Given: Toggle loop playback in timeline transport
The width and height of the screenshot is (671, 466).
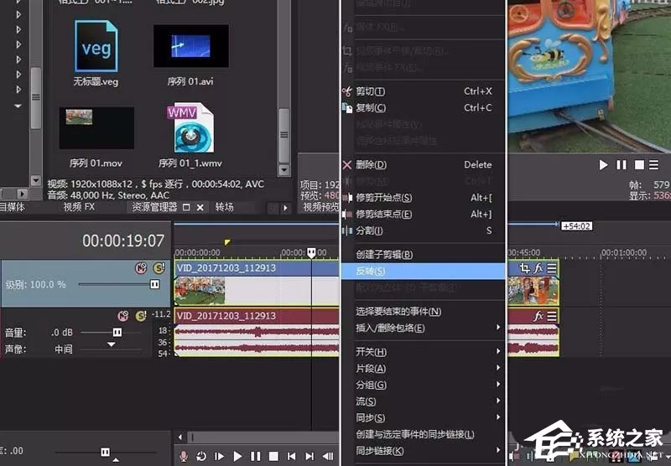Looking at the screenshot, I should 201,456.
